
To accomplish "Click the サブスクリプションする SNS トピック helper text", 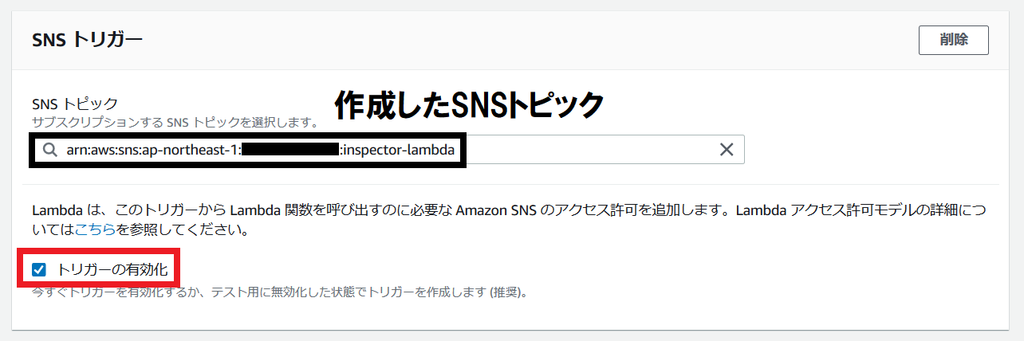I will point(175,123).
